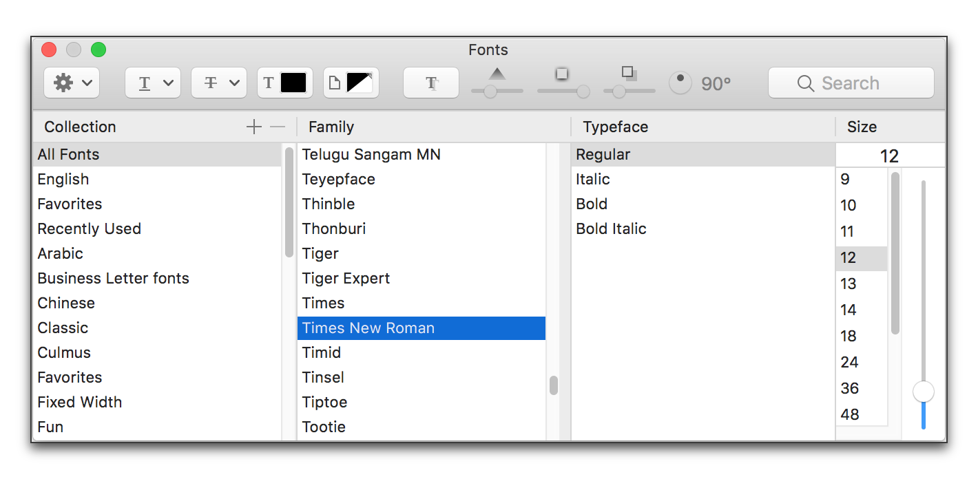Choose the Thonburi font family
The image size is (978, 479).
422,228
